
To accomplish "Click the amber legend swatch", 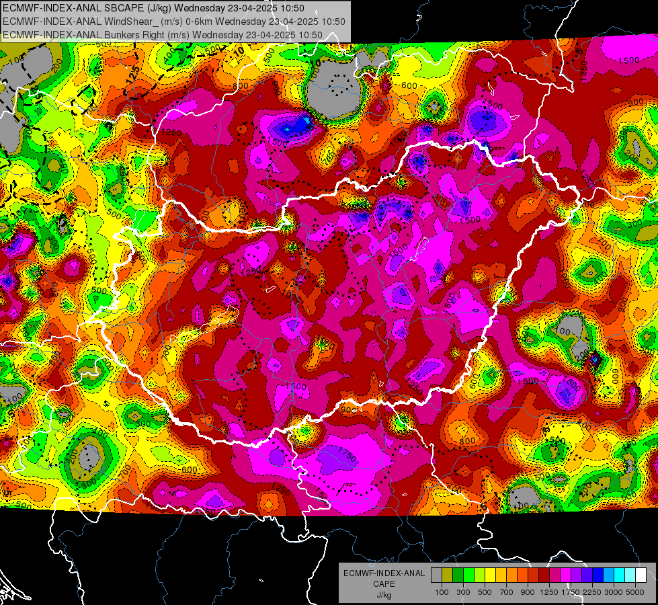I will tap(501, 575).
